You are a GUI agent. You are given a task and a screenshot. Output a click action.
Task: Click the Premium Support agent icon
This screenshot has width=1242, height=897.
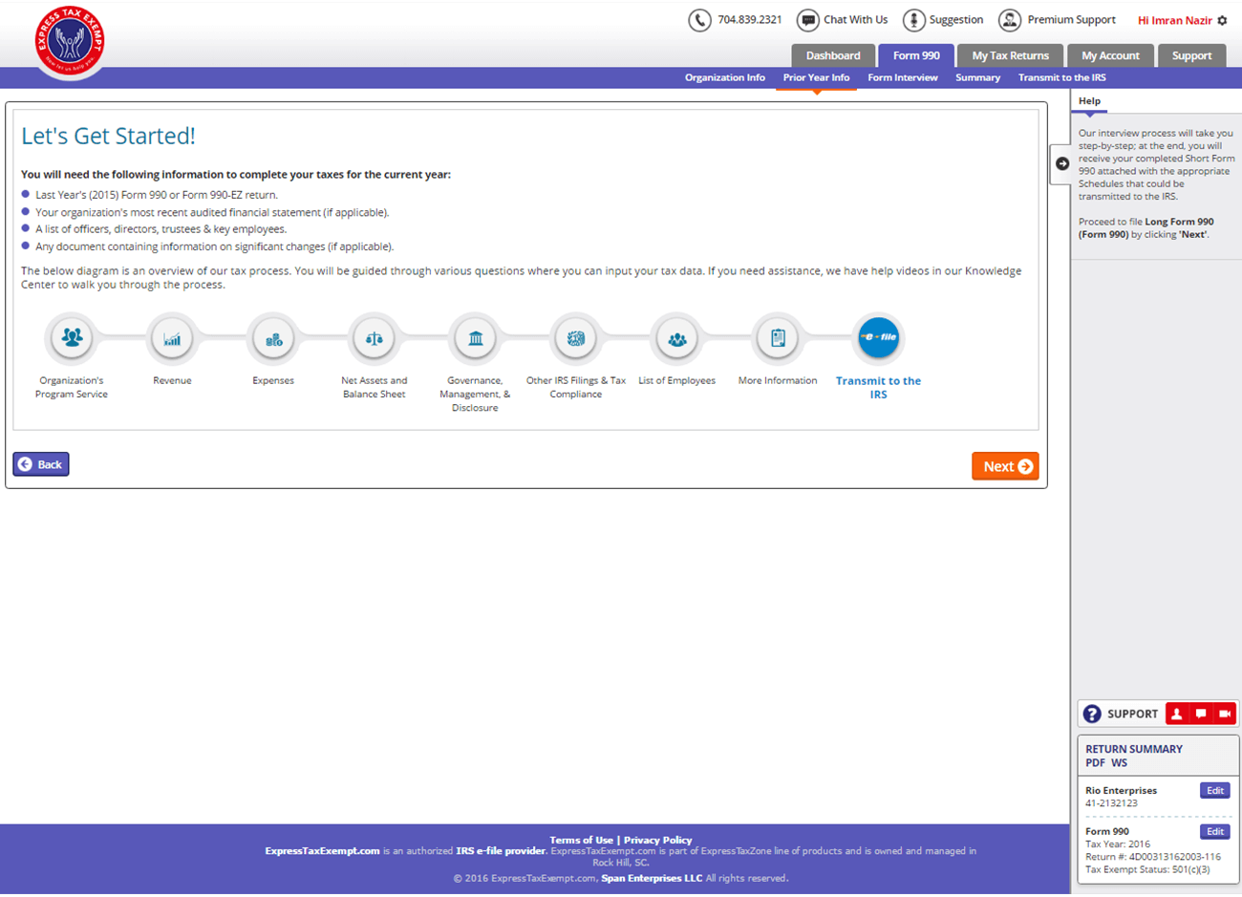click(x=1010, y=20)
